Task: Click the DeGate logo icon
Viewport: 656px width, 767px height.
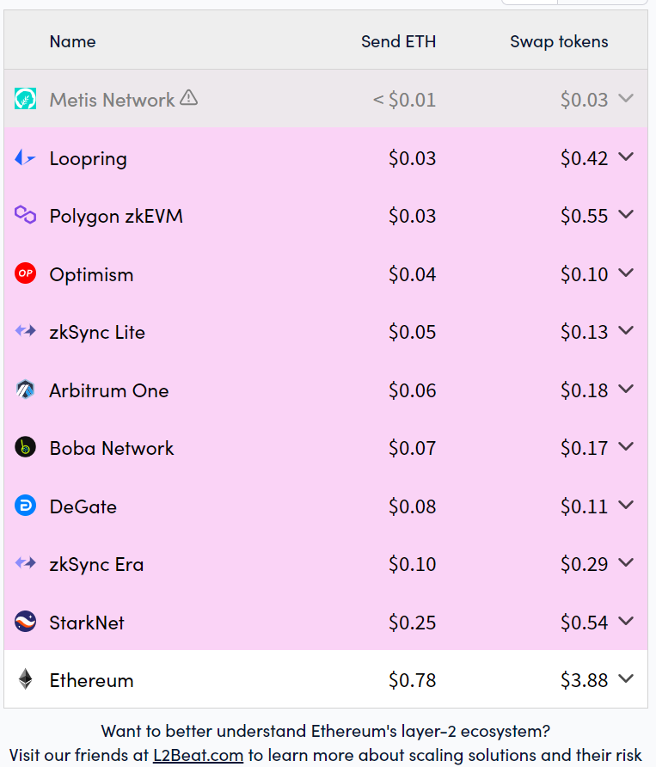Action: (26, 506)
